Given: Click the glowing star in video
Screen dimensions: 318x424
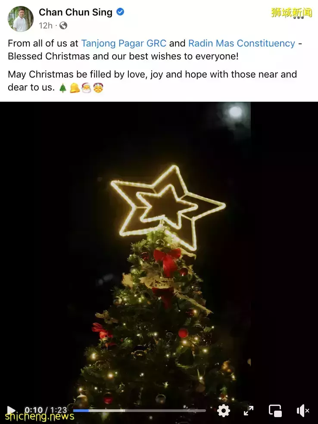Looking at the screenshot, I should [168, 207].
